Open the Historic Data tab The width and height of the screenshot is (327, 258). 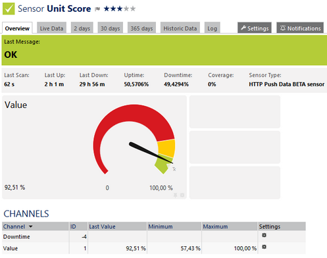pyautogui.click(x=180, y=28)
